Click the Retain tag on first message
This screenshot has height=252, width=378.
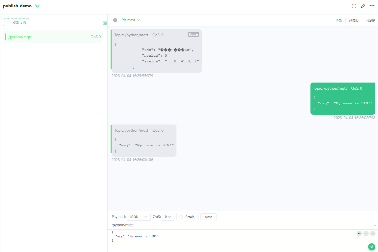coord(193,35)
